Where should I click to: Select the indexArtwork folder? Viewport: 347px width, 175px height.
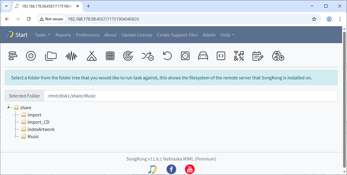pyautogui.click(x=41, y=129)
